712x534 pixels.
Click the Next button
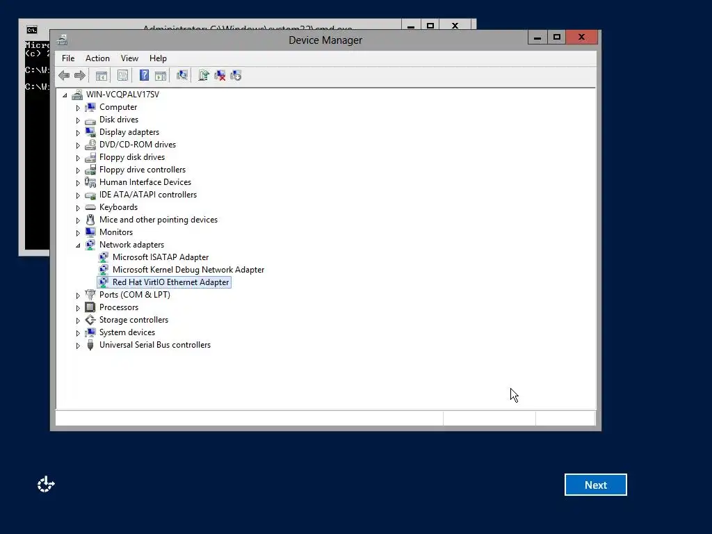[596, 485]
